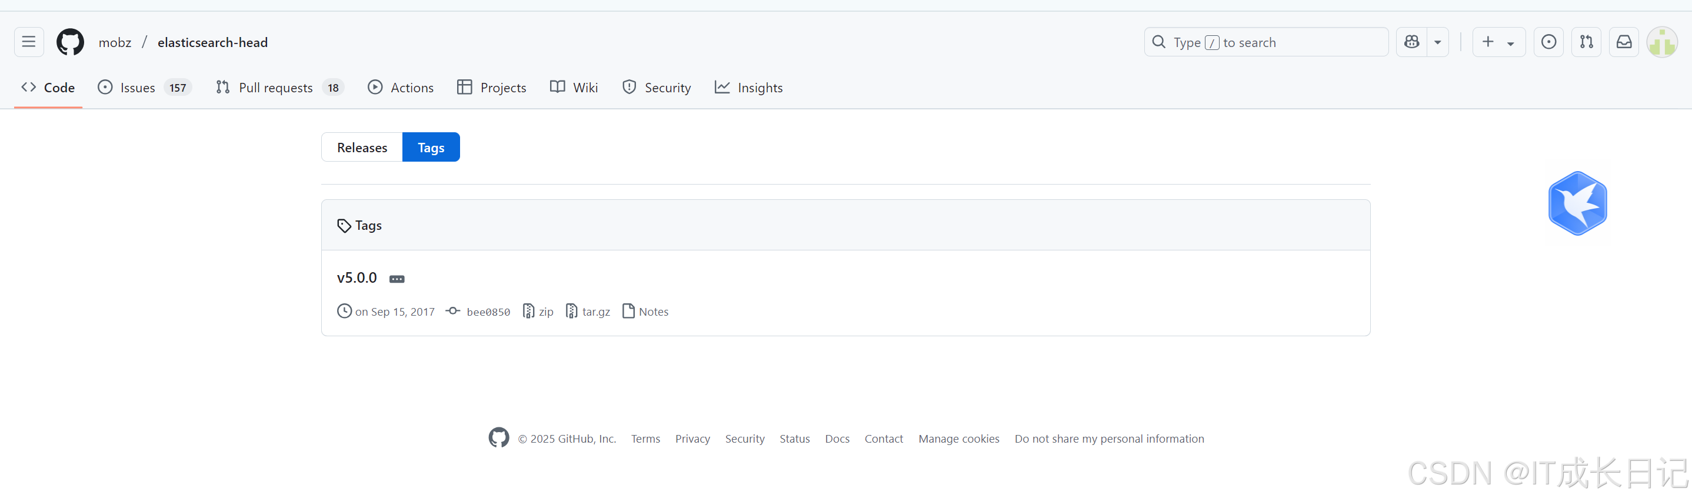Focus the Type / to search field
This screenshot has width=1692, height=502.
1265,42
